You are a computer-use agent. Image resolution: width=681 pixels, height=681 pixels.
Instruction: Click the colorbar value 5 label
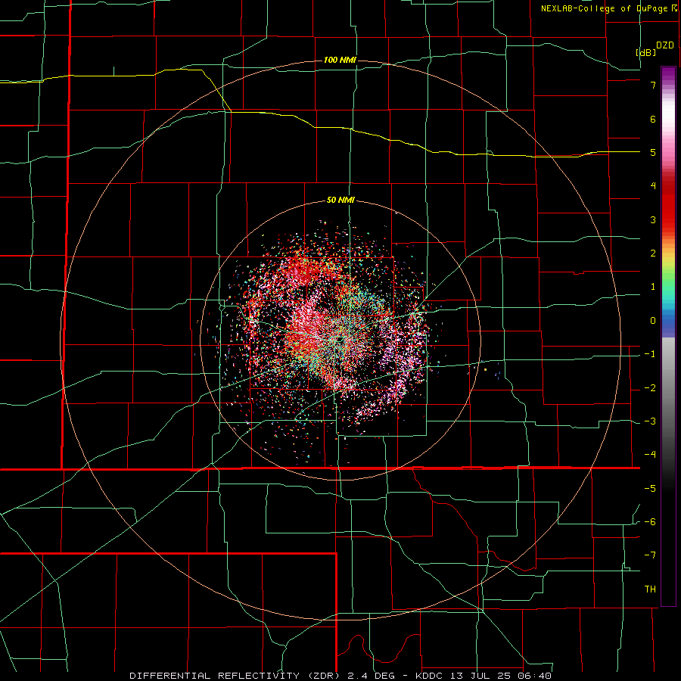[653, 152]
